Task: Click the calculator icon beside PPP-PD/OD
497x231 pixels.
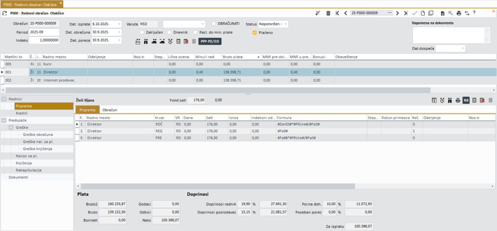Action: [x=179, y=41]
